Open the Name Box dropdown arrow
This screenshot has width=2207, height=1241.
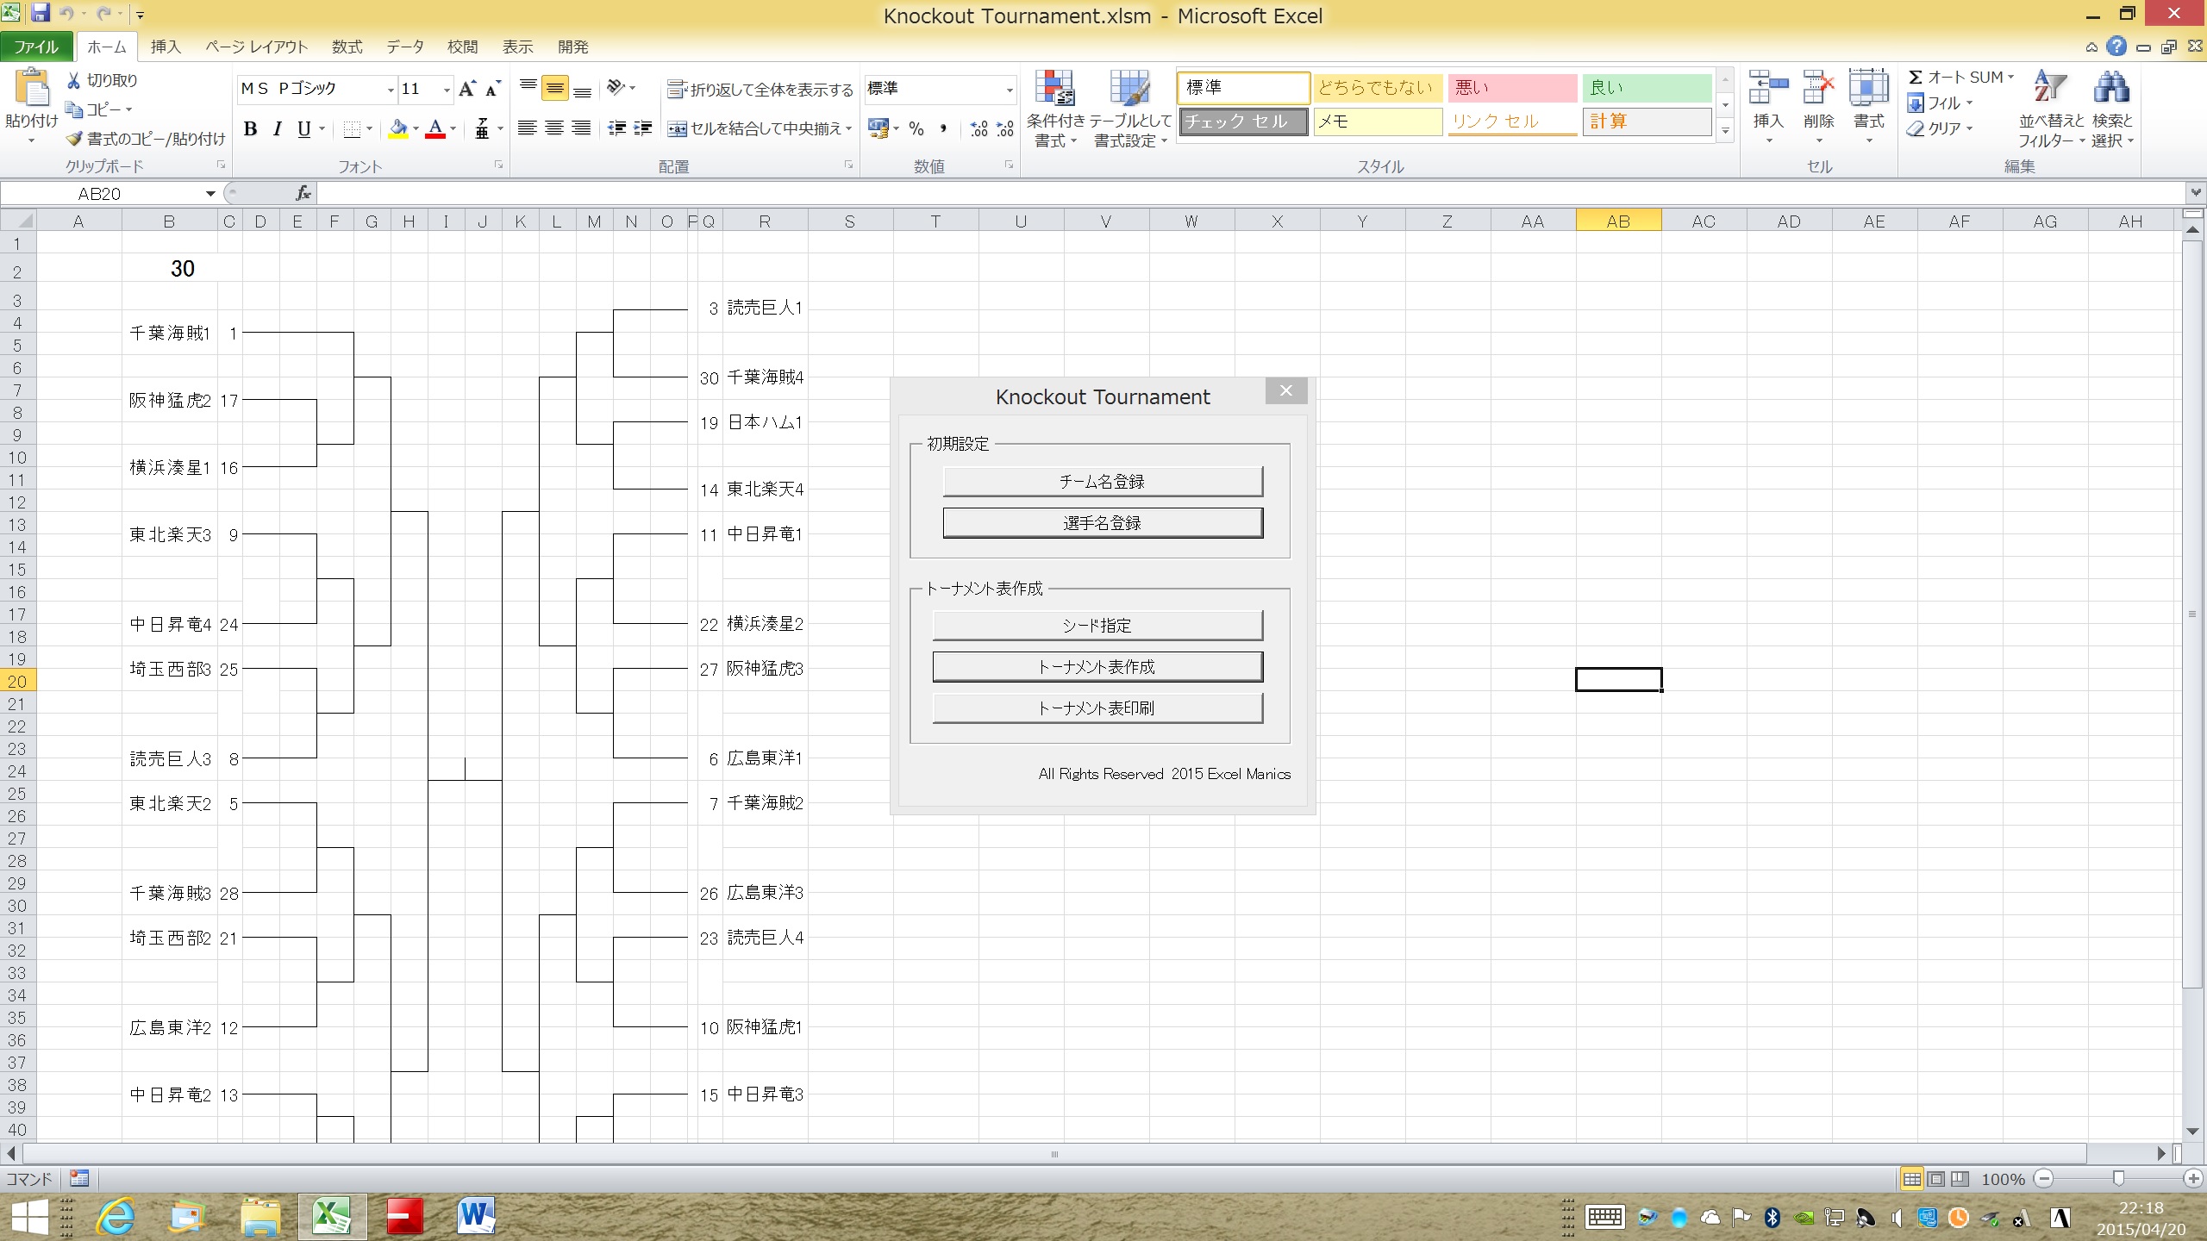[x=210, y=194]
